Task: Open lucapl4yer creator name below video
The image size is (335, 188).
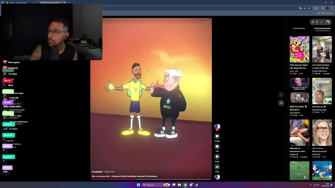Action: (x=97, y=172)
